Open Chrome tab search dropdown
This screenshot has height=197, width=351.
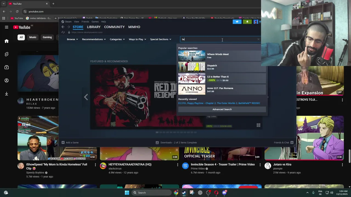(4, 4)
